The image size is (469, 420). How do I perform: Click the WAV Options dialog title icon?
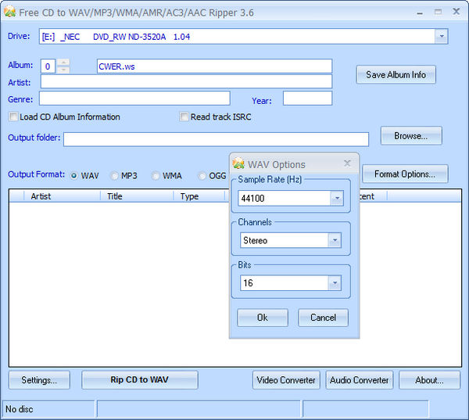[239, 164]
